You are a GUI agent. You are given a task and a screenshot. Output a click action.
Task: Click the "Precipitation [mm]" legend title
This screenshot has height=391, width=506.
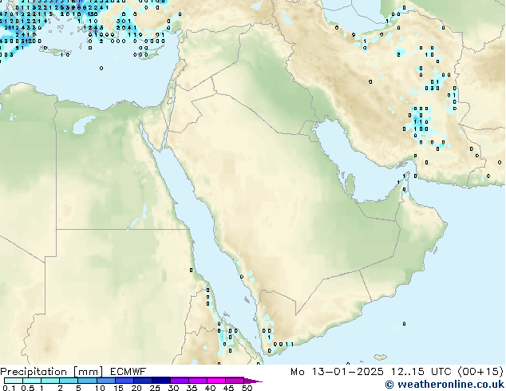coord(51,372)
